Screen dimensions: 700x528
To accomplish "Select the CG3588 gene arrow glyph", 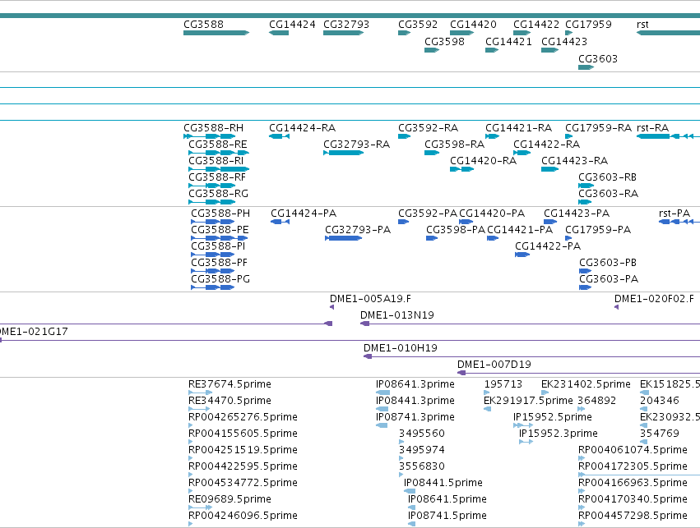I will click(216, 33).
